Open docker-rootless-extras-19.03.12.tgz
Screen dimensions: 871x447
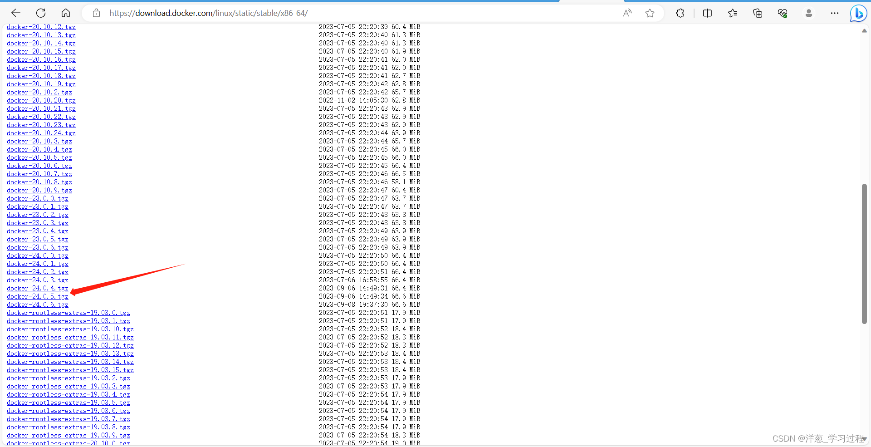70,345
